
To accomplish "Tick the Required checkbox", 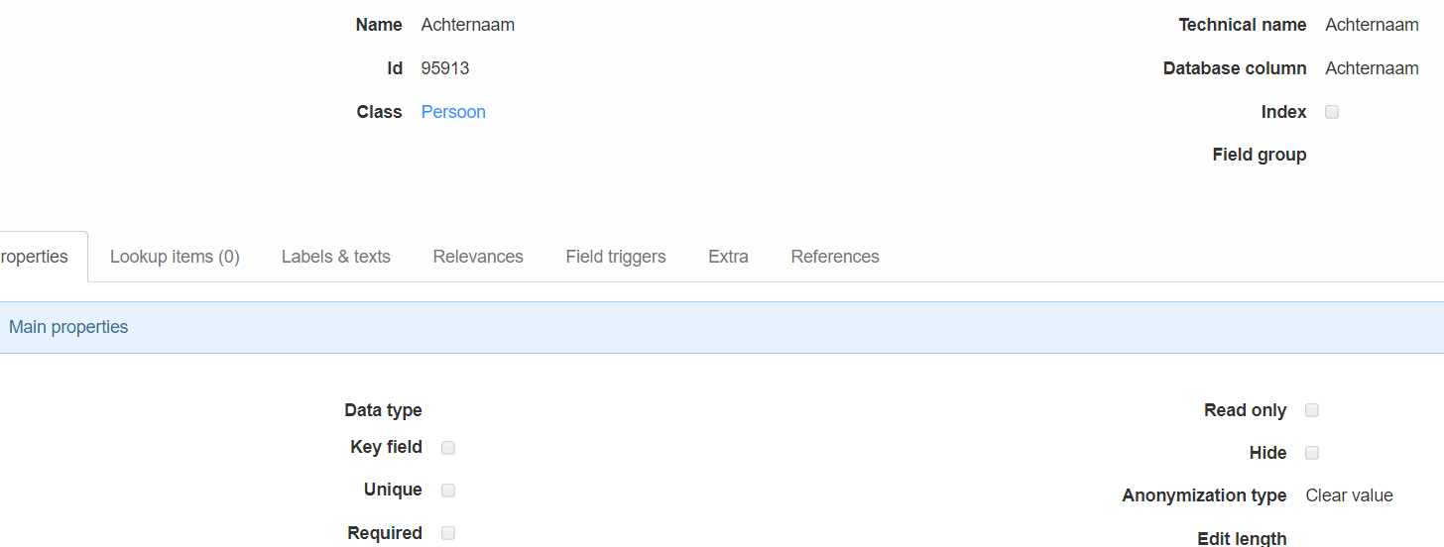I will (448, 533).
